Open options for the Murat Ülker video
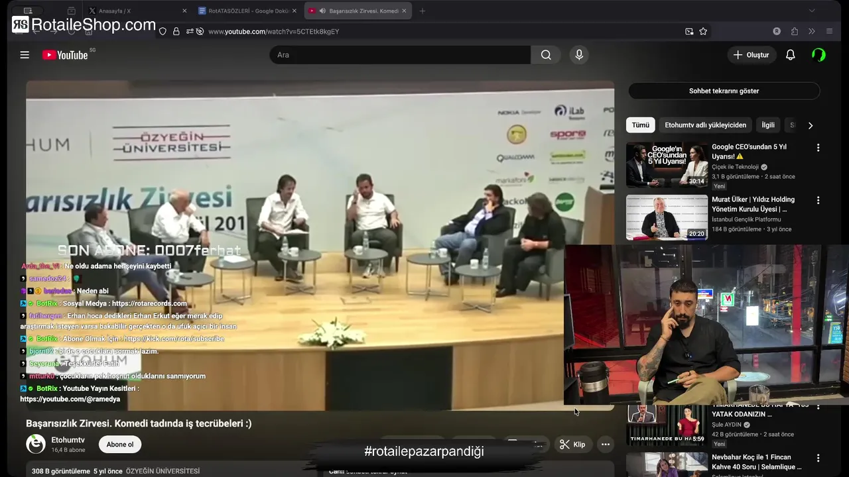The width and height of the screenshot is (849, 477). [x=818, y=200]
